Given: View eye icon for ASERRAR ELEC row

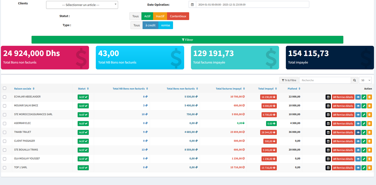Looking at the screenshot, I should coord(358,123).
